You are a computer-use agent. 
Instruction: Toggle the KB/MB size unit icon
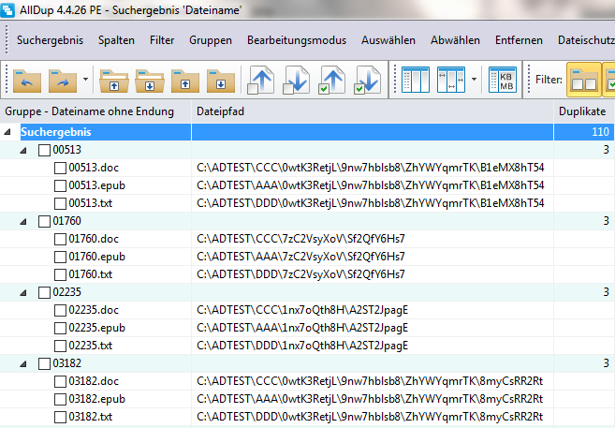[x=504, y=81]
